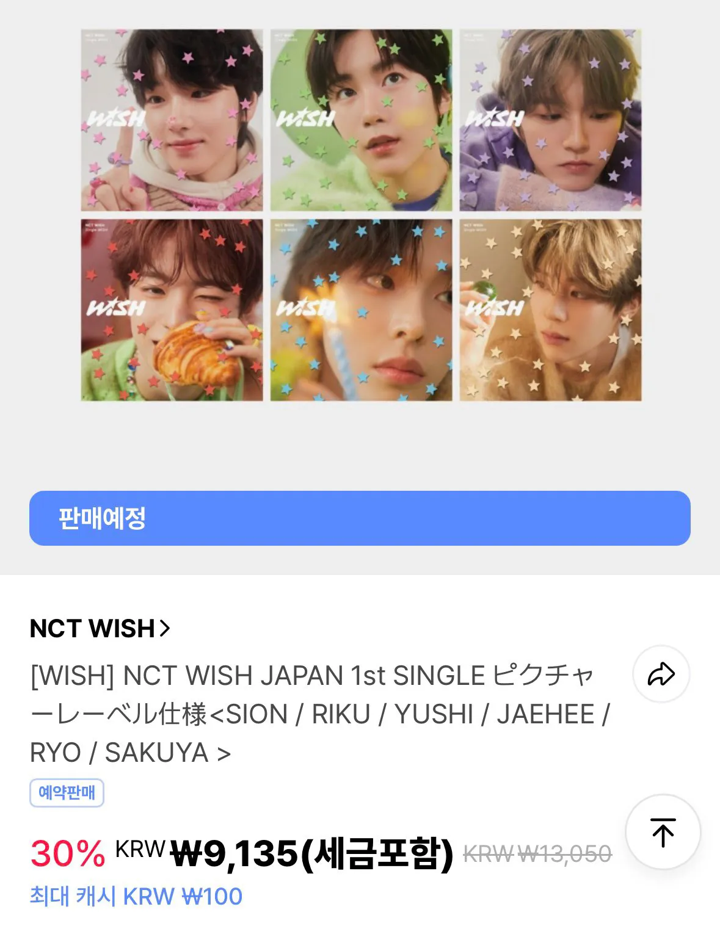The height and width of the screenshot is (926, 720).
Task: Select the green-star album cover
Action: (x=362, y=120)
